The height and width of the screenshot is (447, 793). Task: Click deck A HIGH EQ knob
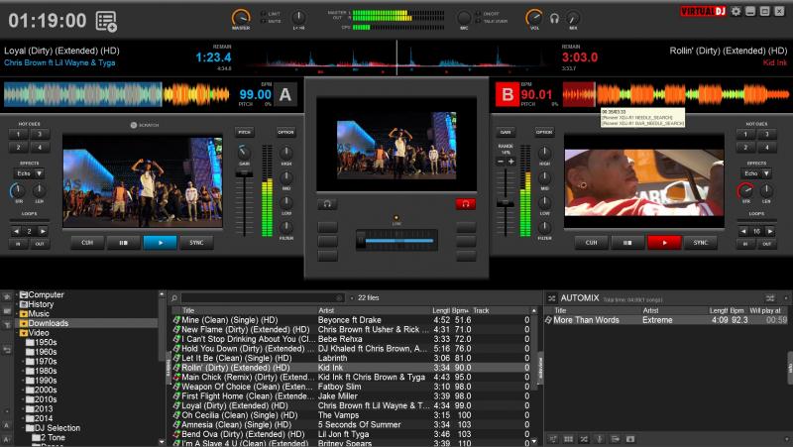tap(286, 153)
